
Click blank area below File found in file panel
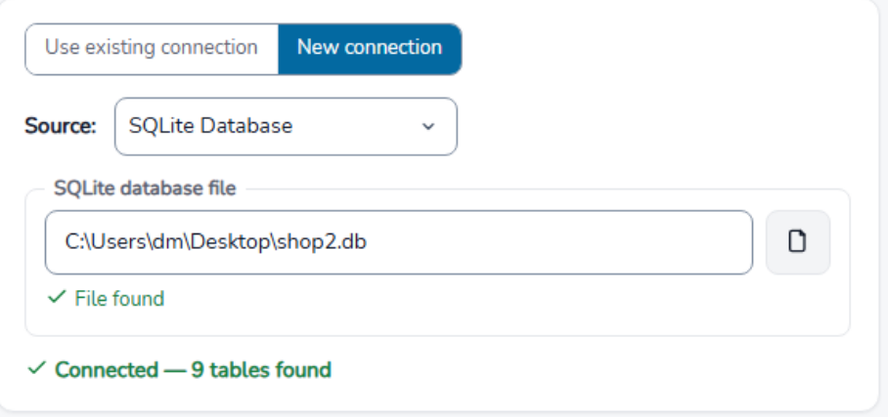(436, 321)
